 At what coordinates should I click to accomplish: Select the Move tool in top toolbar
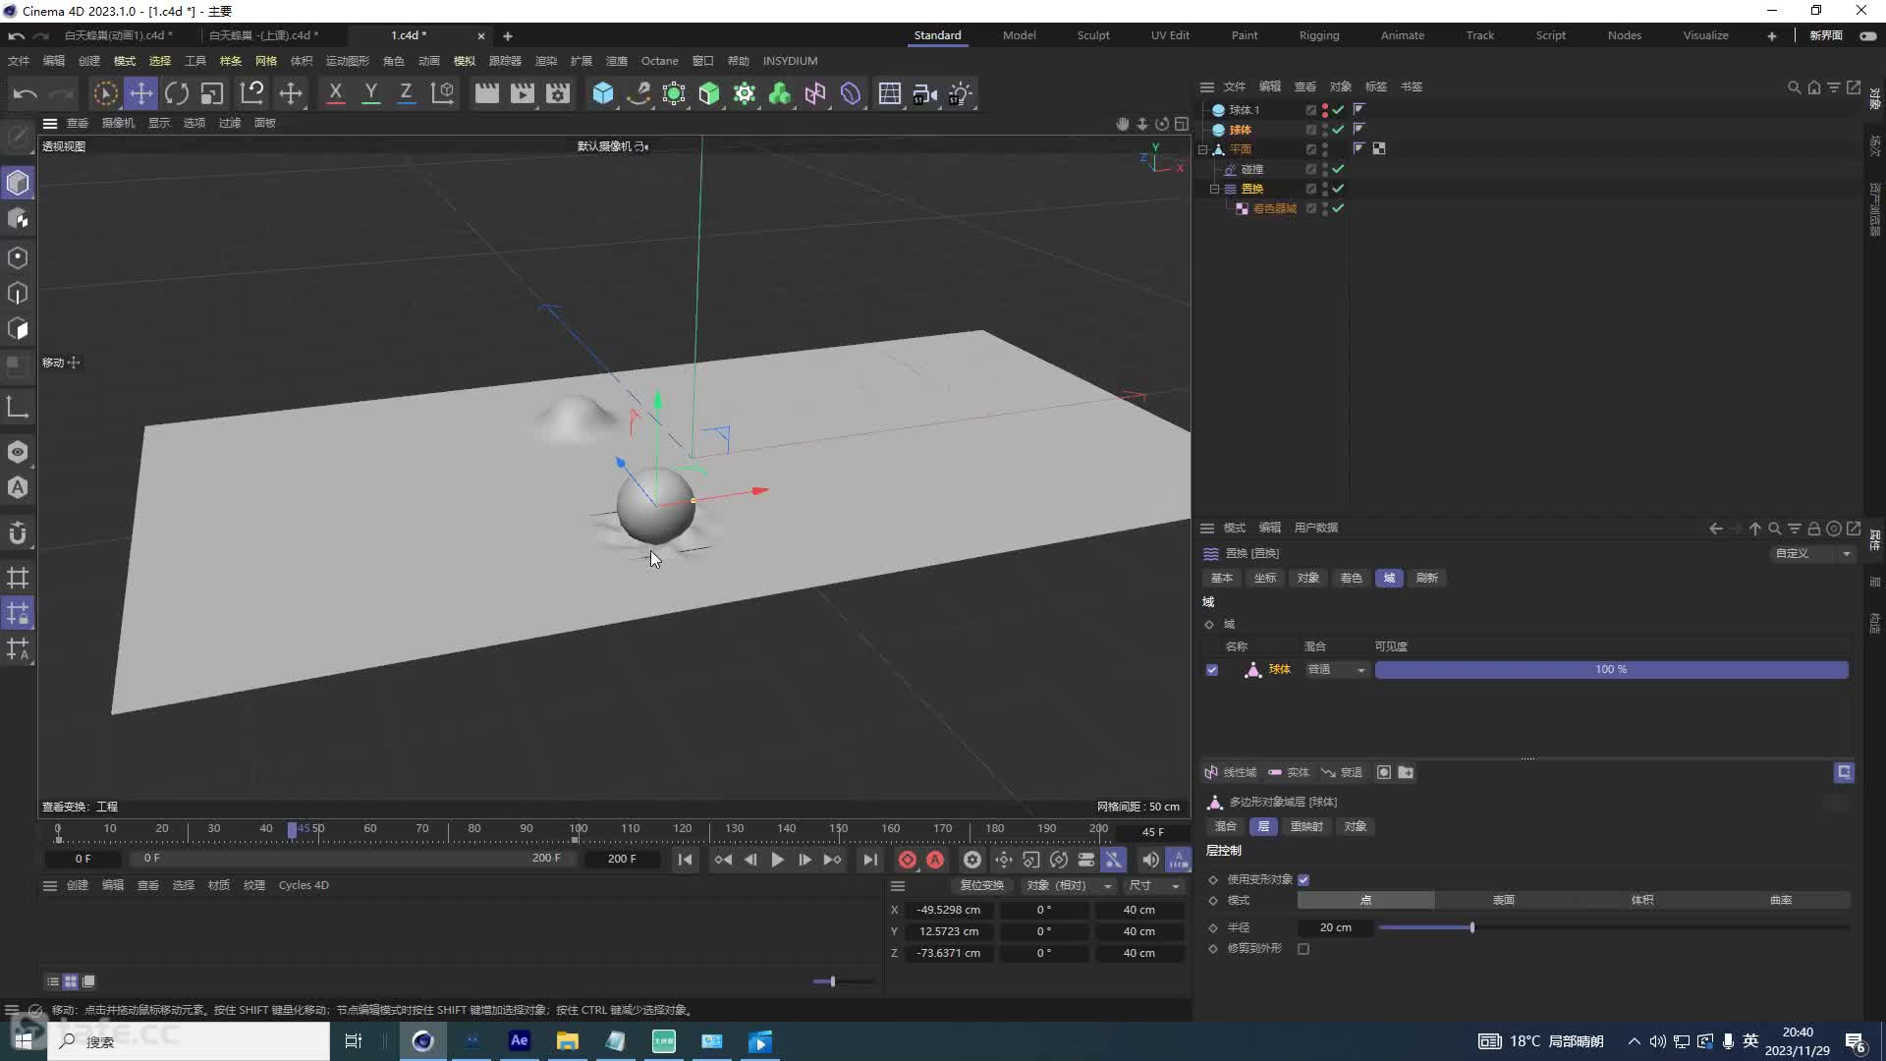pyautogui.click(x=140, y=93)
